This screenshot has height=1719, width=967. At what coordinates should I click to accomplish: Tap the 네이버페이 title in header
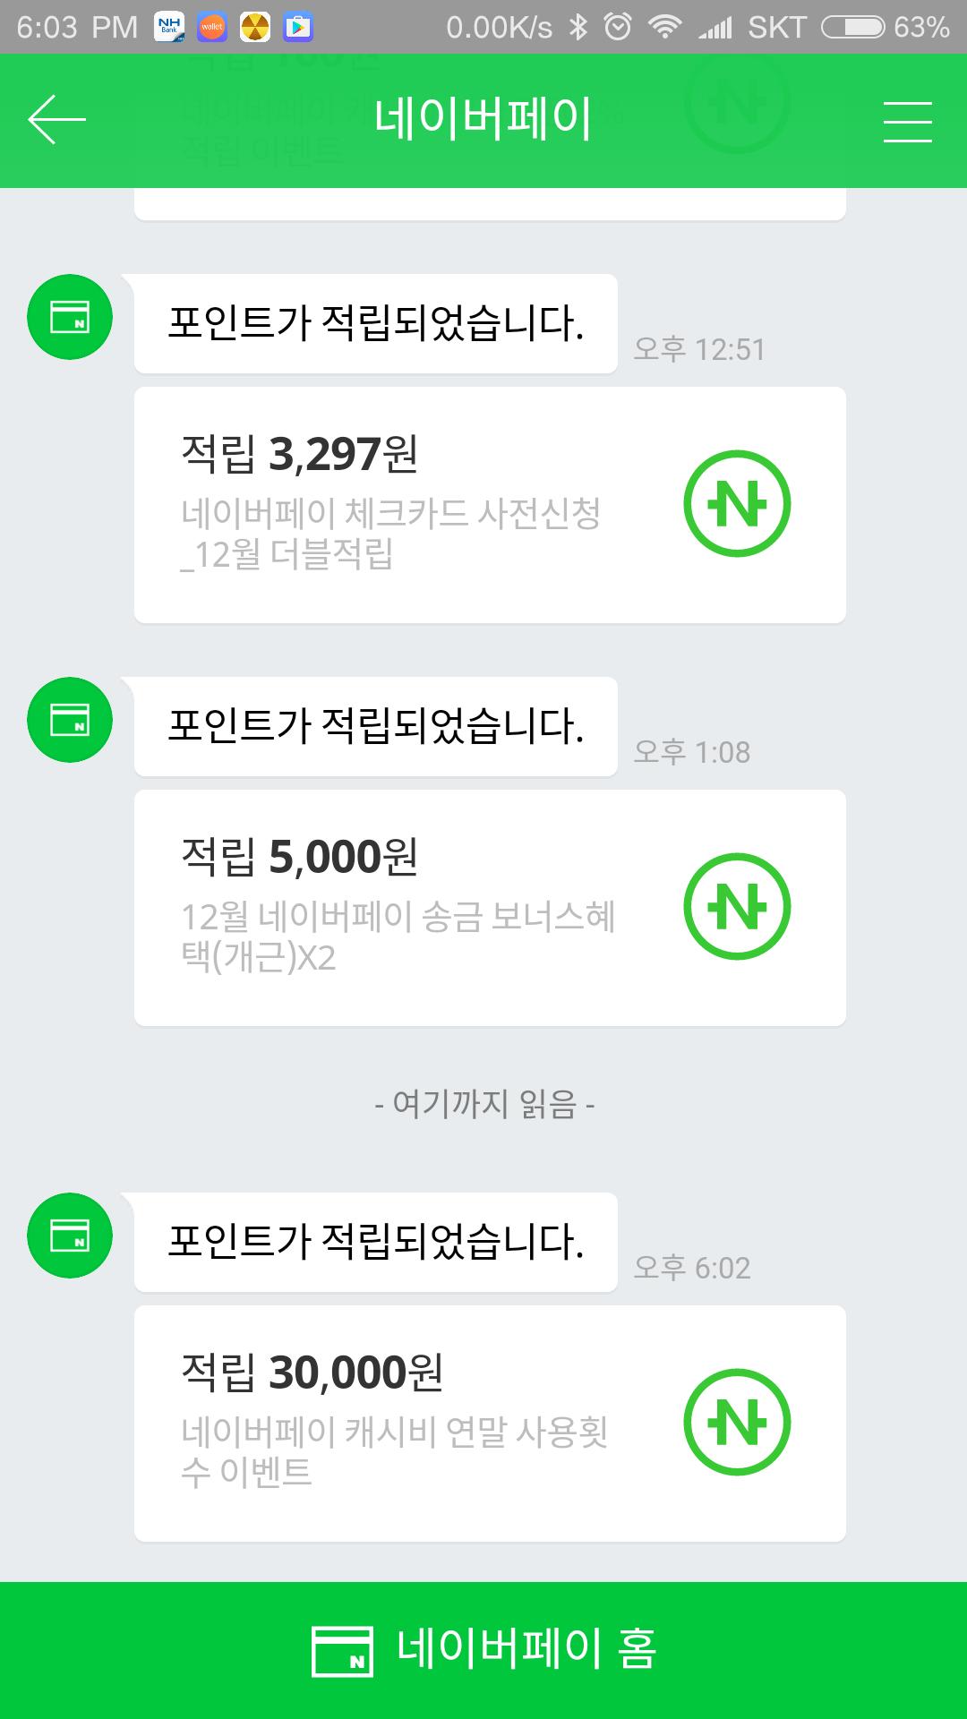483,120
